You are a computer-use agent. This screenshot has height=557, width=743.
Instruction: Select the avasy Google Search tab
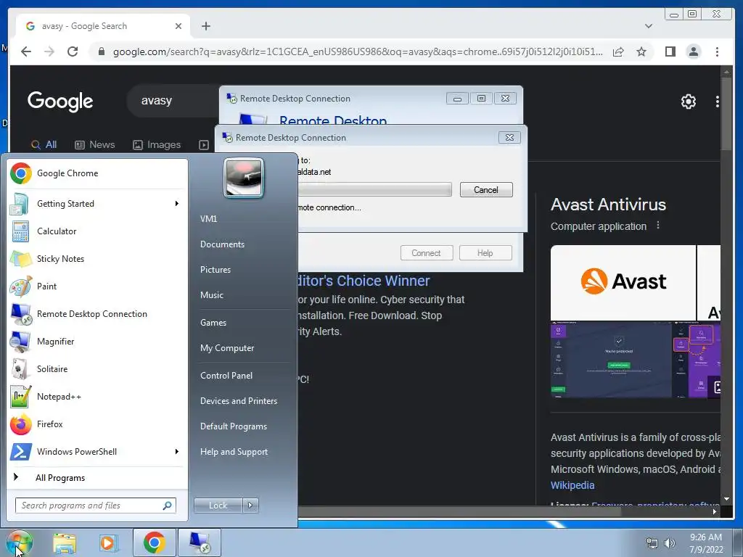(x=103, y=26)
